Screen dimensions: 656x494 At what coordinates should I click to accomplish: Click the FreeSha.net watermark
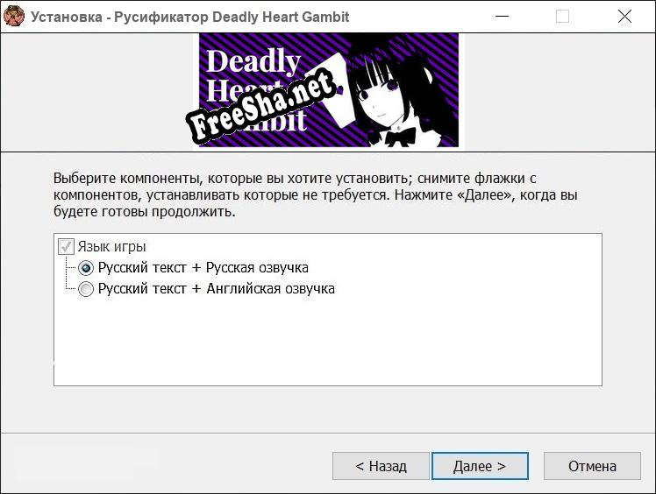pyautogui.click(x=261, y=109)
